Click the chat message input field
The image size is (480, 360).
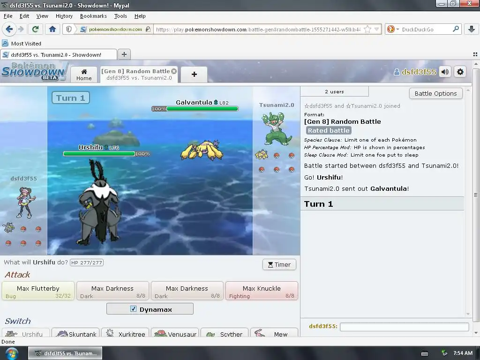point(405,327)
